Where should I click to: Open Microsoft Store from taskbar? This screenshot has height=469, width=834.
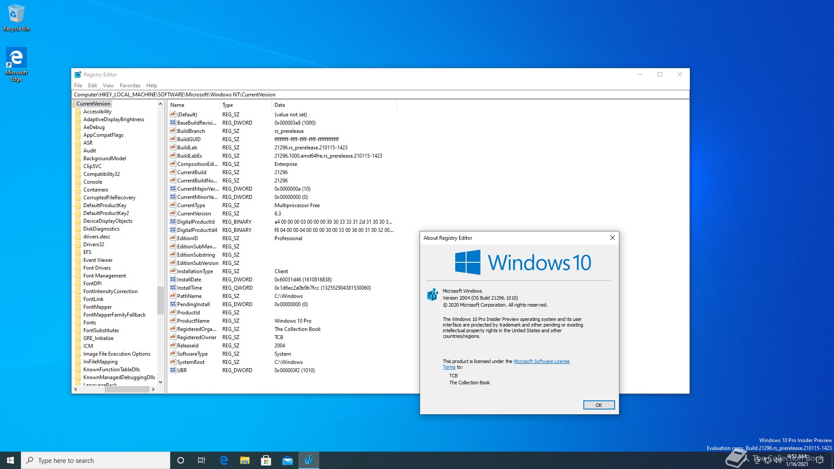[266, 460]
